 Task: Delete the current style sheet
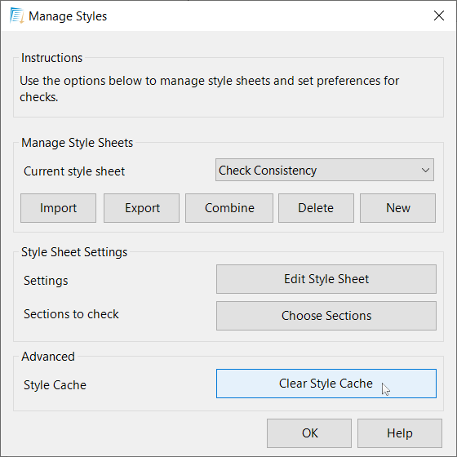(317, 208)
